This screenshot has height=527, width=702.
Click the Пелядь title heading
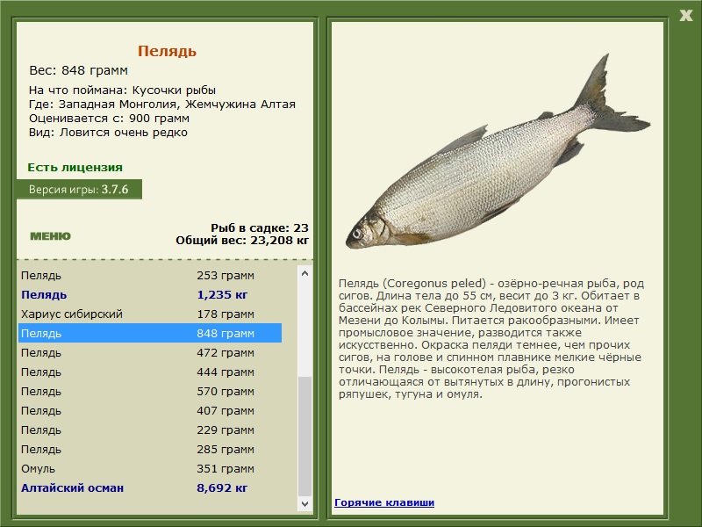(x=167, y=51)
